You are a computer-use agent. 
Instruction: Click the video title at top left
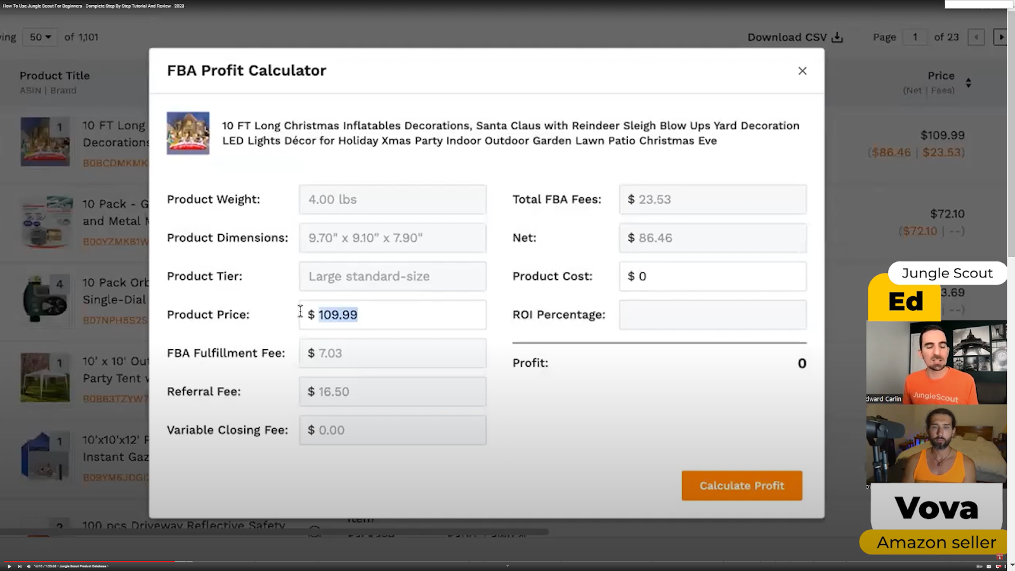94,6
